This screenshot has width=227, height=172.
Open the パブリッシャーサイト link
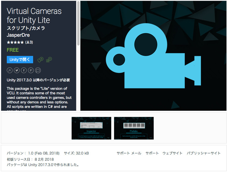(204, 153)
